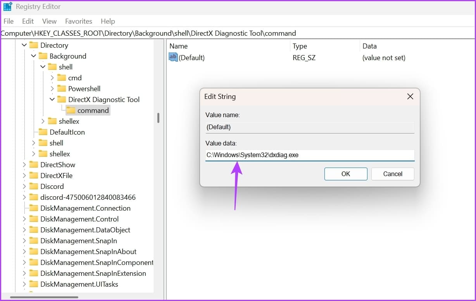
Task: Collapse the Background key
Action: pos(34,56)
